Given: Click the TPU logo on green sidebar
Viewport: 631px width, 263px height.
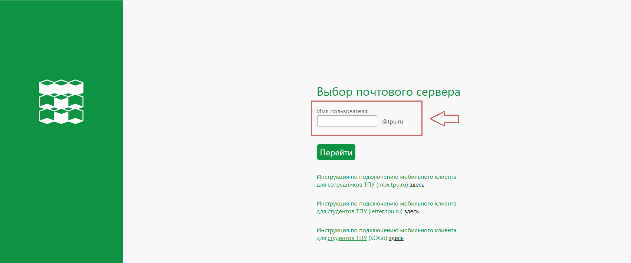Looking at the screenshot, I should pos(61,102).
